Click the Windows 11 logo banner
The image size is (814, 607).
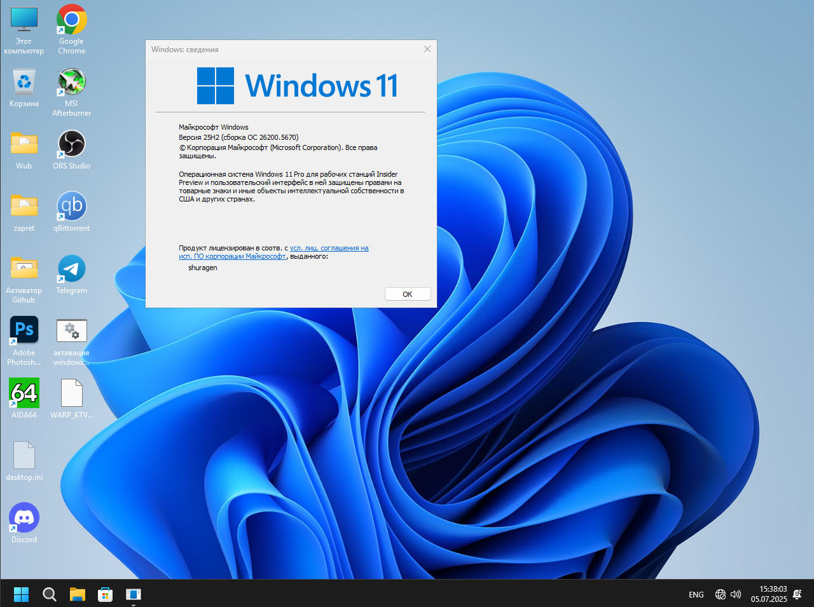(298, 86)
